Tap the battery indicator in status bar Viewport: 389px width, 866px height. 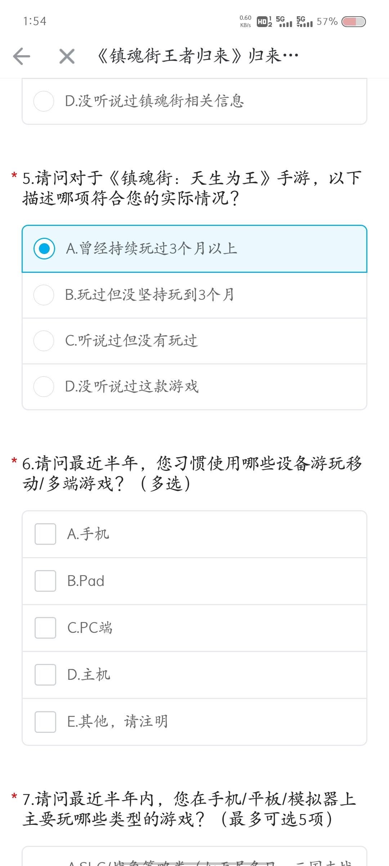click(x=353, y=22)
